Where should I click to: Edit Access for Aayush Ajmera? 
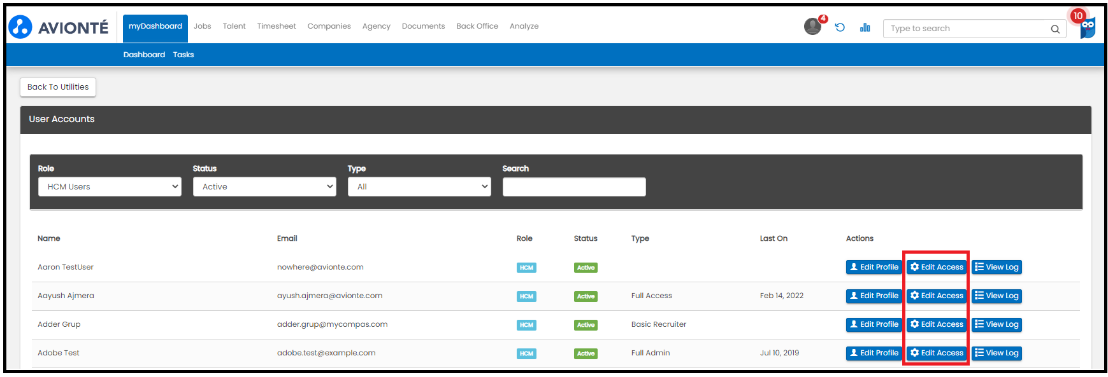tap(937, 296)
